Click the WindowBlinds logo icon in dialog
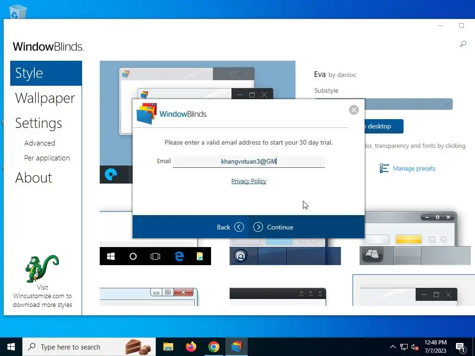The height and width of the screenshot is (356, 475). 146,114
